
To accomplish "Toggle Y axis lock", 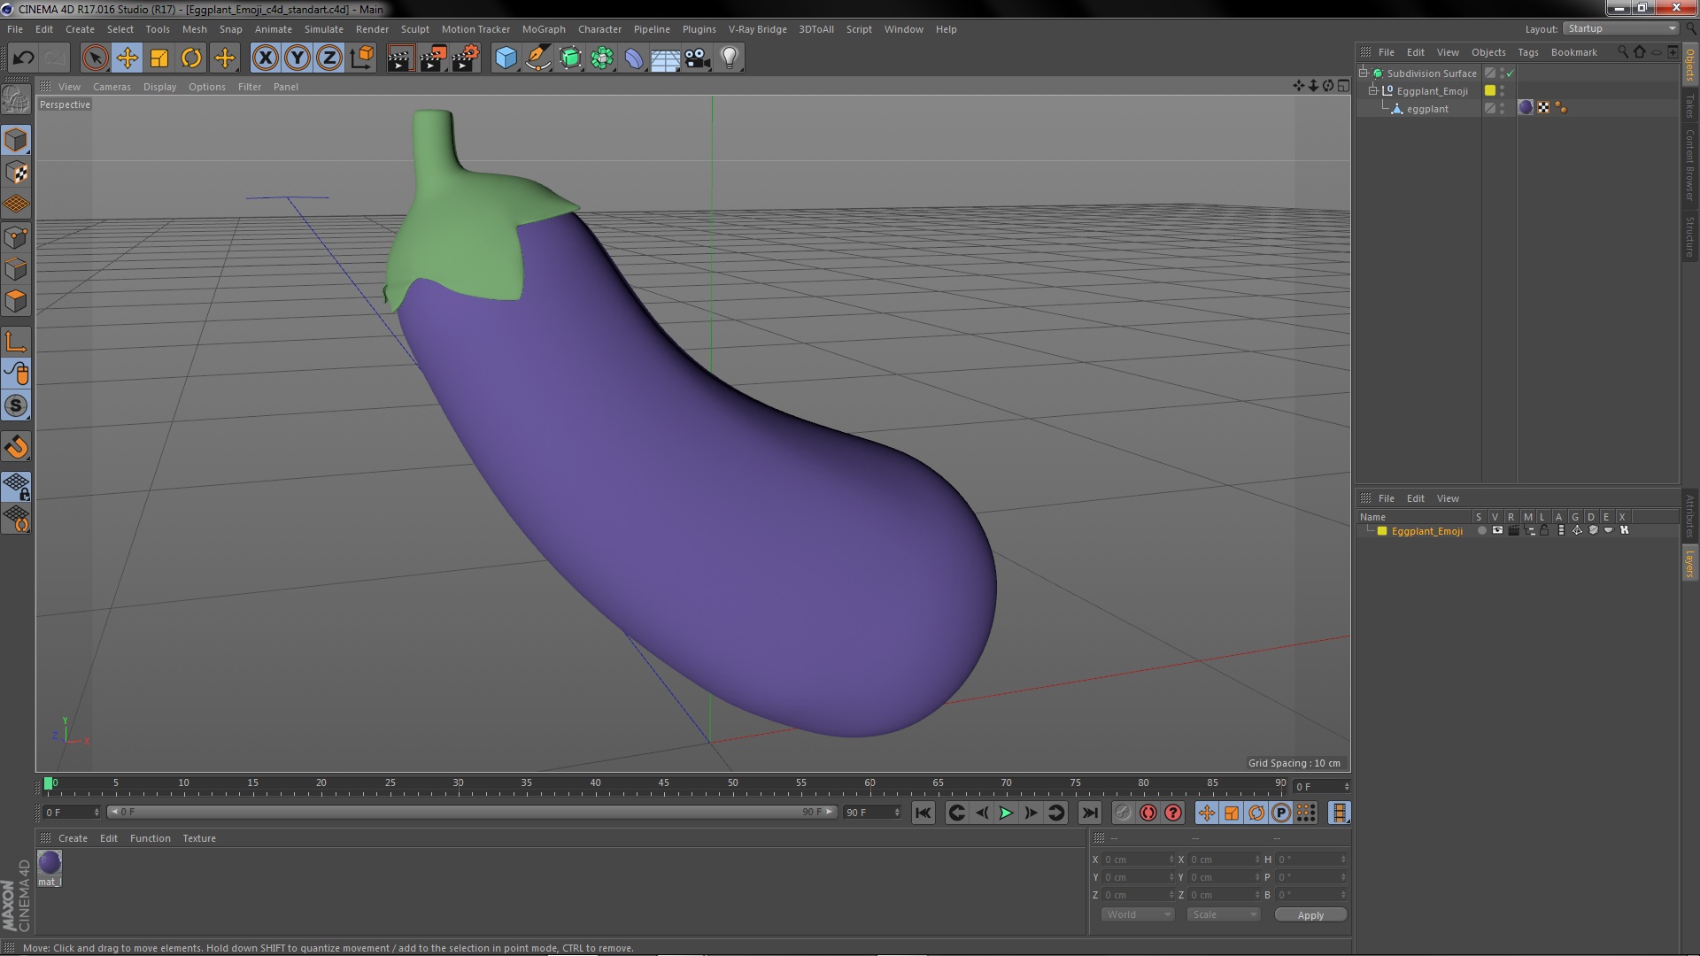I will pos(297,58).
